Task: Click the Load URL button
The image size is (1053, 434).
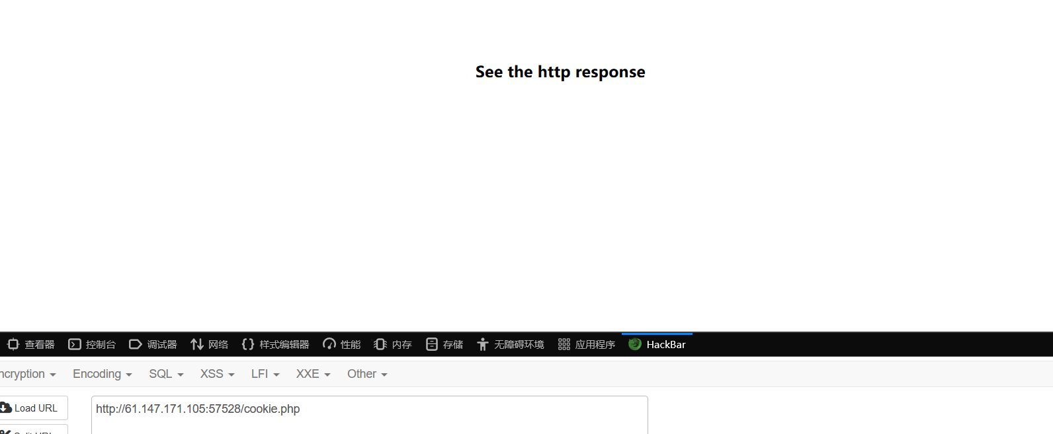Action: (x=33, y=408)
